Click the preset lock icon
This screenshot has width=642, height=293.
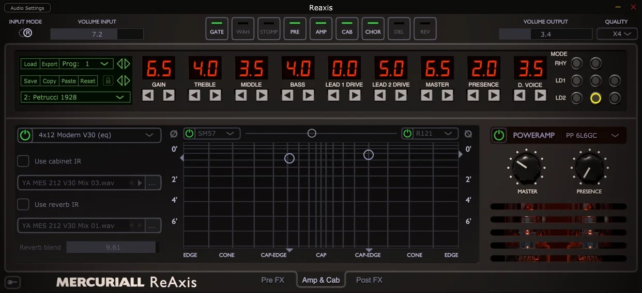click(108, 80)
